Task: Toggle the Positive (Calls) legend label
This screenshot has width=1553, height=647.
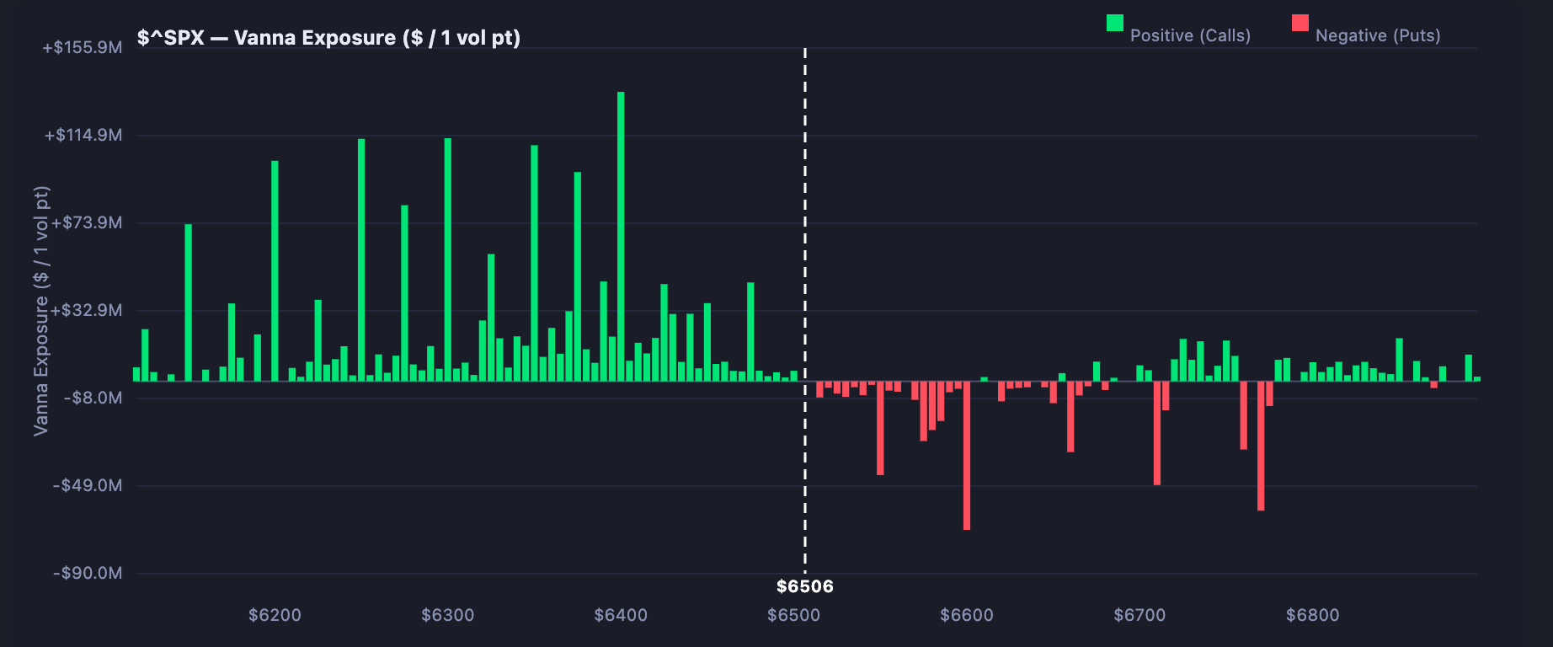Action: (x=1189, y=35)
